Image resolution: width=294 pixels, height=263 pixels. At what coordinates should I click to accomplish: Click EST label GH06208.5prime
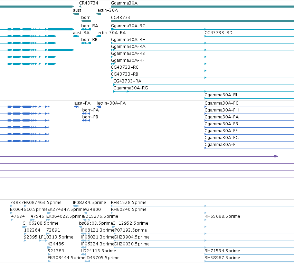pos(40,223)
